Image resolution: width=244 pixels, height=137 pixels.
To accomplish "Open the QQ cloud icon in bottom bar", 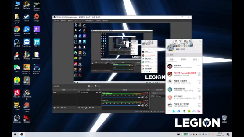I will point(194,111).
